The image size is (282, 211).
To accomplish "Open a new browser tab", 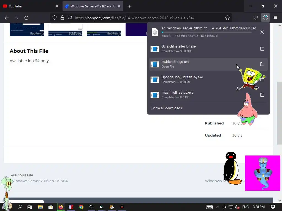I will [x=129, y=6].
